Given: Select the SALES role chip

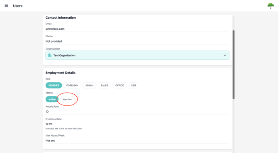Looking at the screenshot, I should click(x=104, y=85).
